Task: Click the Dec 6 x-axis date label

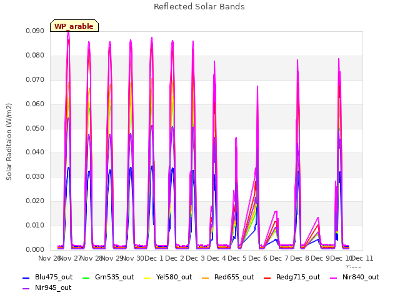Action: (x=258, y=258)
